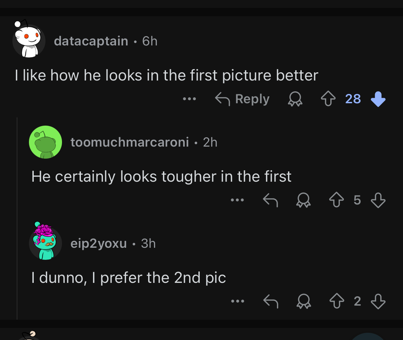Open the overflow menu on toomuchmarcaroni's comment

[238, 200]
